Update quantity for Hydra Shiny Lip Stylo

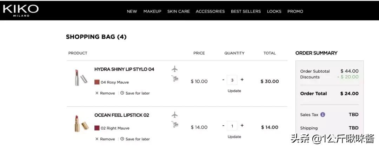click(x=234, y=91)
